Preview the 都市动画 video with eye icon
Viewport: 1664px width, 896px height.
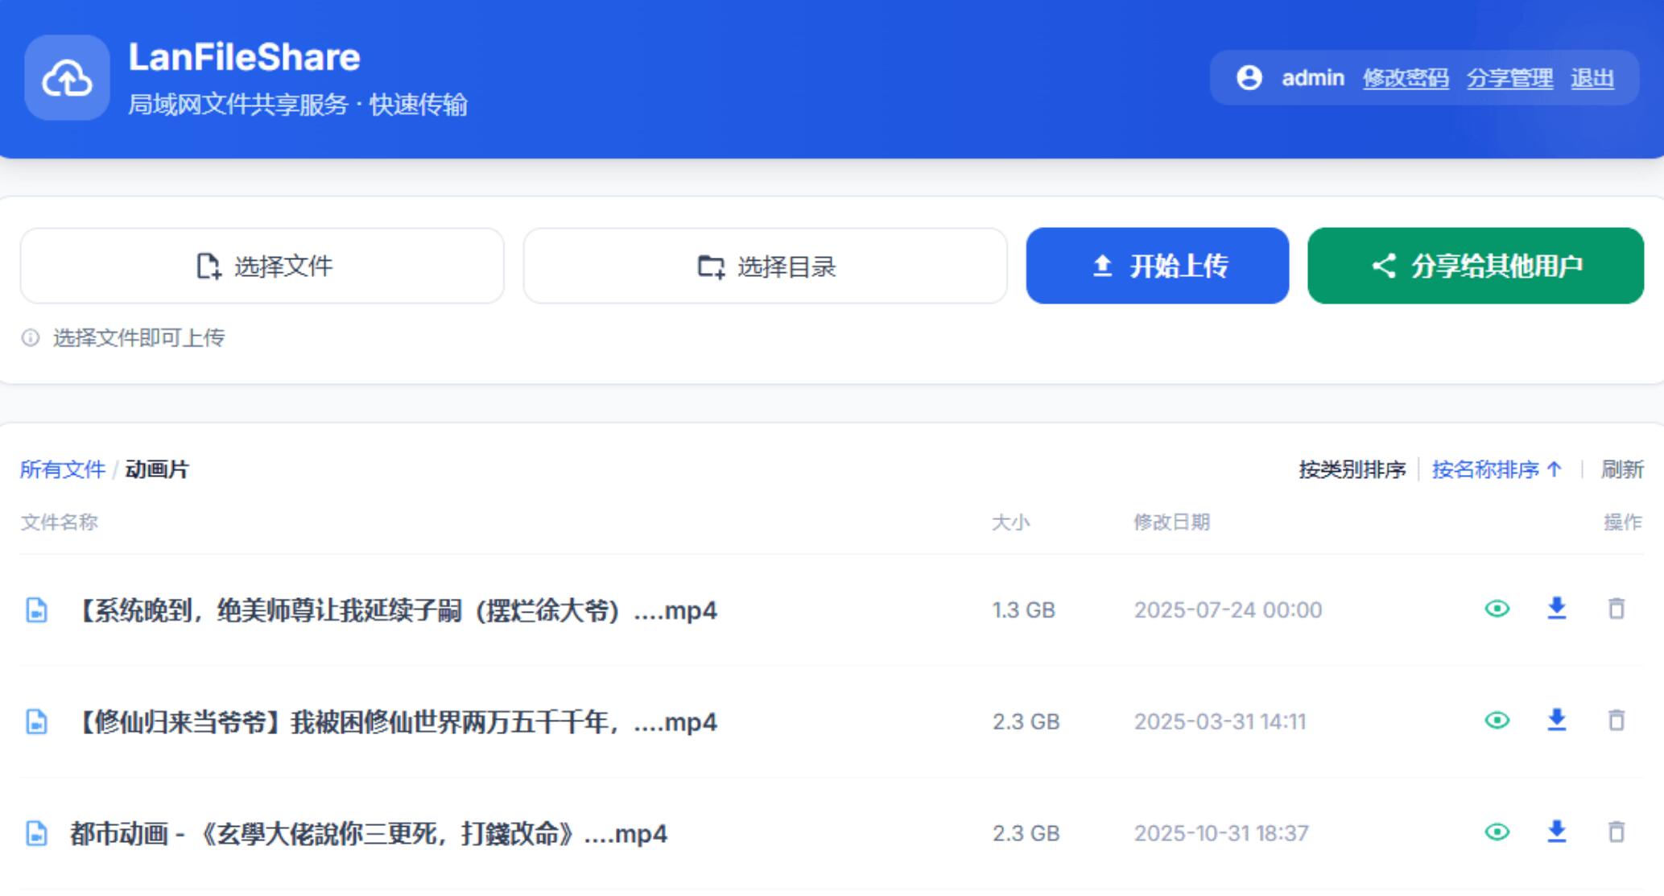click(x=1497, y=832)
